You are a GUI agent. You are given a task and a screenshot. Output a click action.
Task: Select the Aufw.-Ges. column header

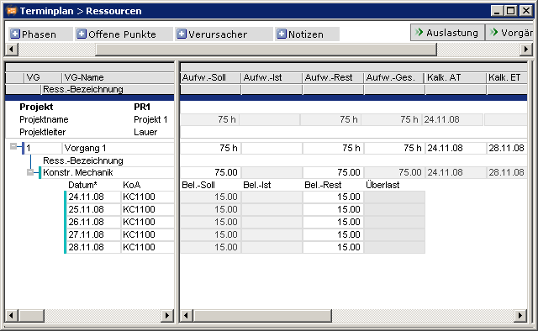tap(394, 77)
